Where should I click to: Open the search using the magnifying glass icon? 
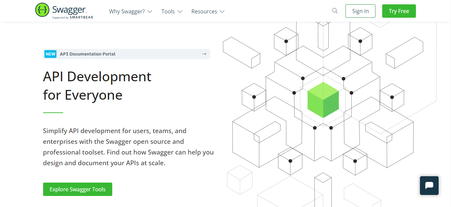(335, 11)
